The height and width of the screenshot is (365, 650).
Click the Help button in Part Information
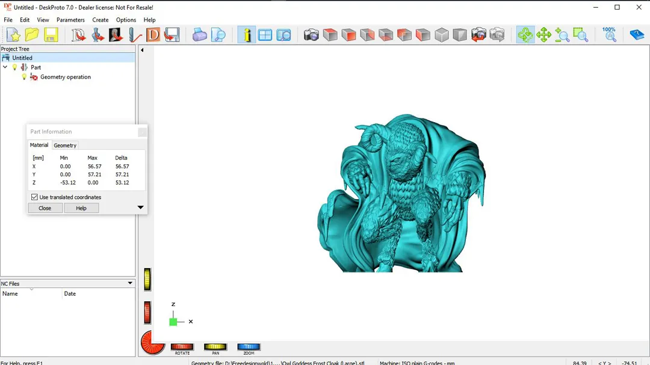point(81,208)
